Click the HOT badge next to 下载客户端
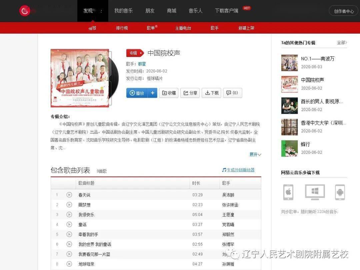The image size is (360, 270). [247, 8]
